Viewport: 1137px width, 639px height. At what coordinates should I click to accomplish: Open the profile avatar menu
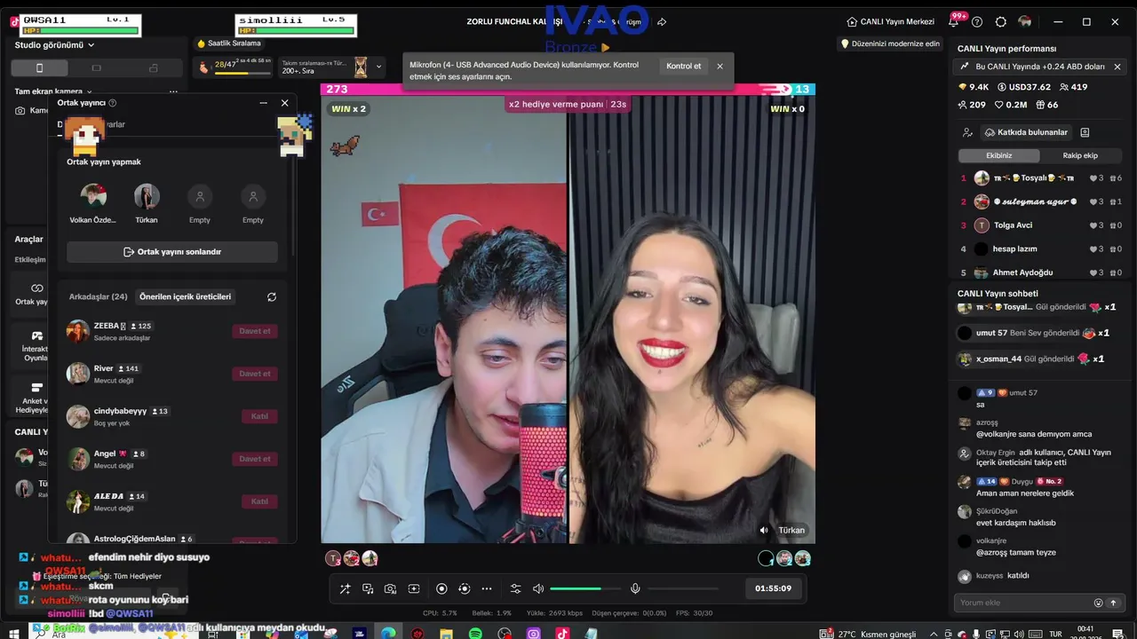pos(1025,21)
